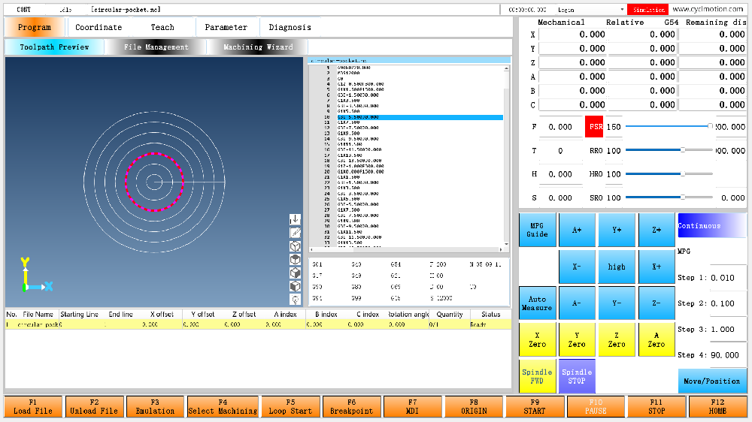Open the Machining Wizard subtab
This screenshot has height=422, width=752.
coord(258,47)
